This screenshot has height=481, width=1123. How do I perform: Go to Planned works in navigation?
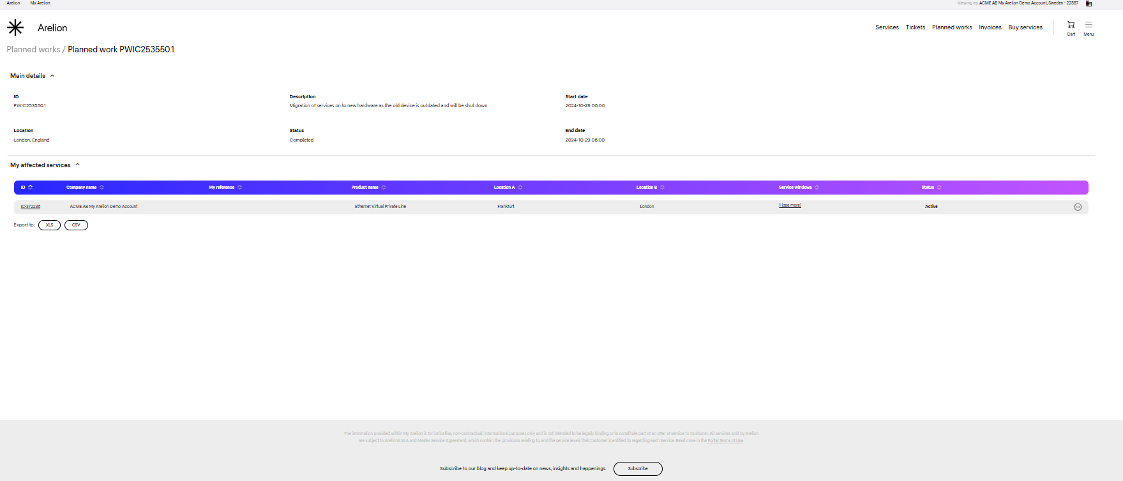click(952, 27)
